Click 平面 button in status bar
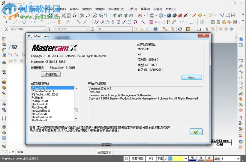Image resolution: width=246 pixels, height=162 pixels. [x=160, y=158]
